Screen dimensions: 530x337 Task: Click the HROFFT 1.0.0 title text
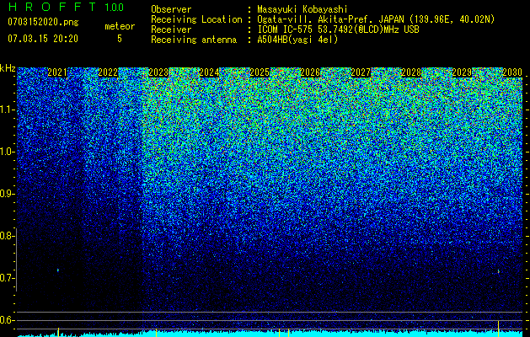(x=66, y=7)
